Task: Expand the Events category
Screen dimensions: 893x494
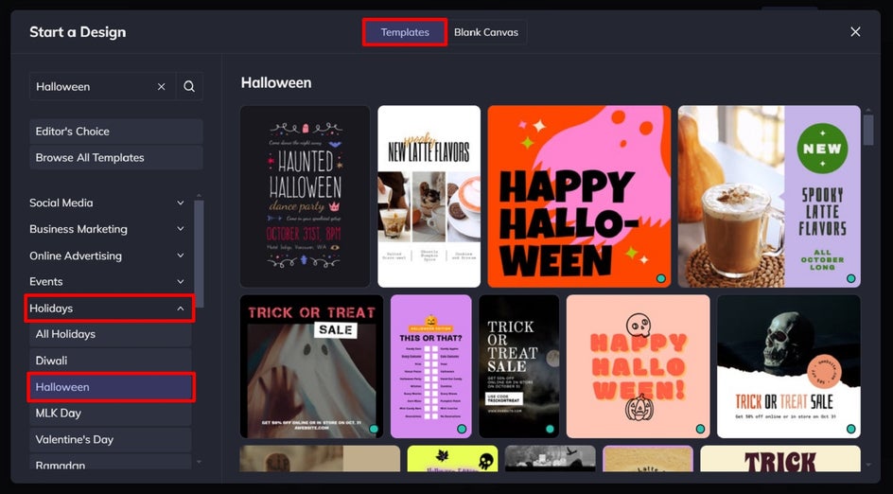Action: [108, 281]
